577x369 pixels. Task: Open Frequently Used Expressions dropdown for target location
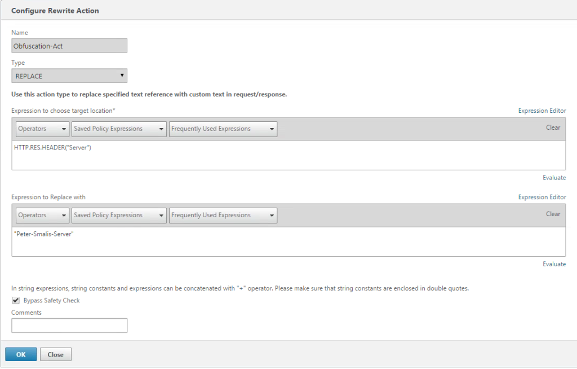223,129
